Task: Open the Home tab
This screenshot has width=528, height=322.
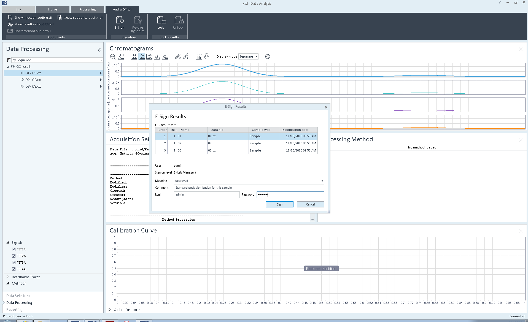Action: [x=52, y=9]
